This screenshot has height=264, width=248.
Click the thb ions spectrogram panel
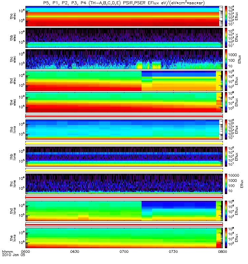click(124, 156)
